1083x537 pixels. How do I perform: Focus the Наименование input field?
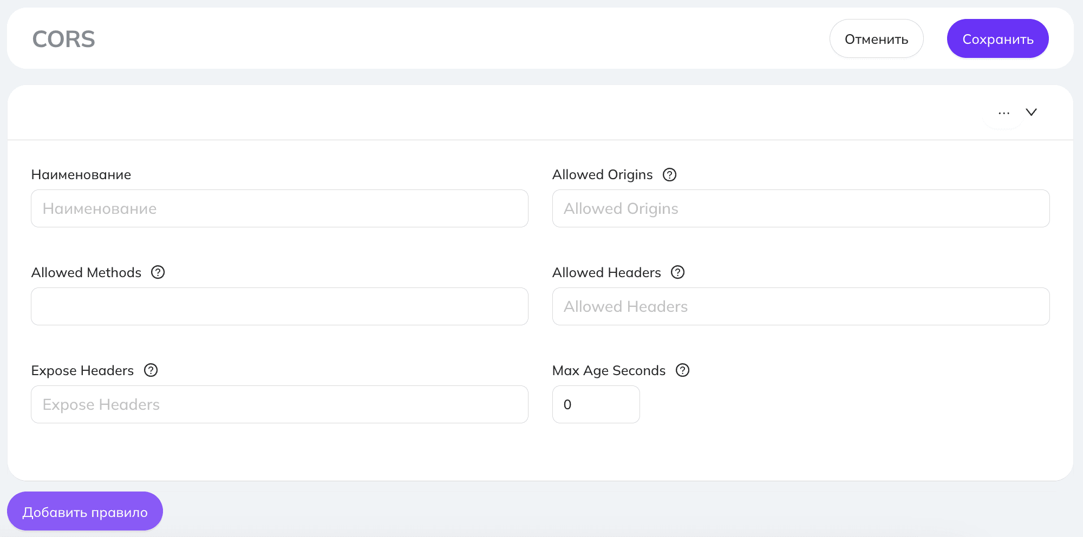279,208
